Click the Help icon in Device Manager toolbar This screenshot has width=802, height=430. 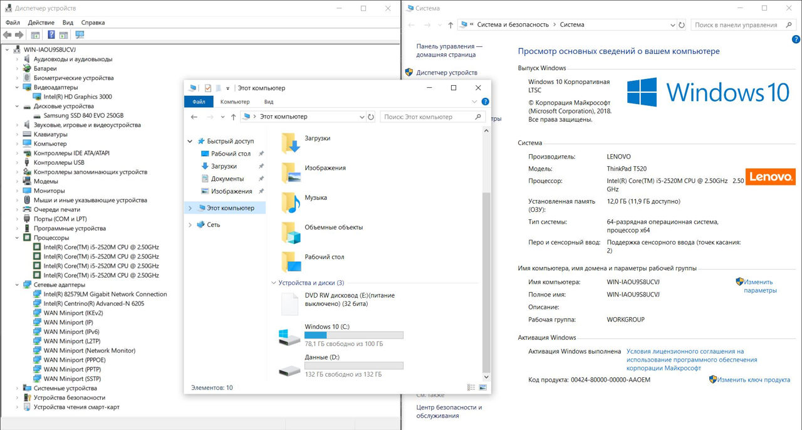pyautogui.click(x=51, y=35)
